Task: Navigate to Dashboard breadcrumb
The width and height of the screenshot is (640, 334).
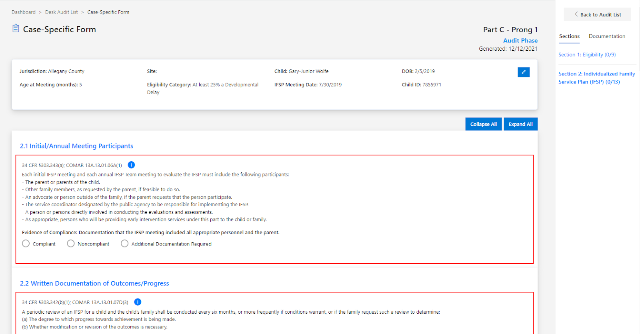Action: [x=24, y=12]
